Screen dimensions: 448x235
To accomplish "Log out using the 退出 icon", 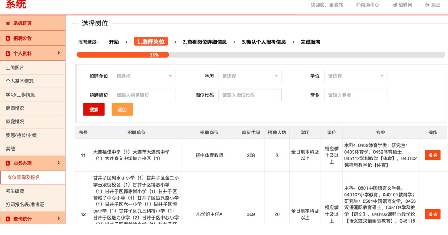I will [x=427, y=5].
